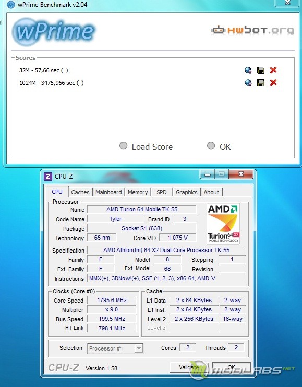
Task: Show the Graphics tab
Action: point(187,192)
